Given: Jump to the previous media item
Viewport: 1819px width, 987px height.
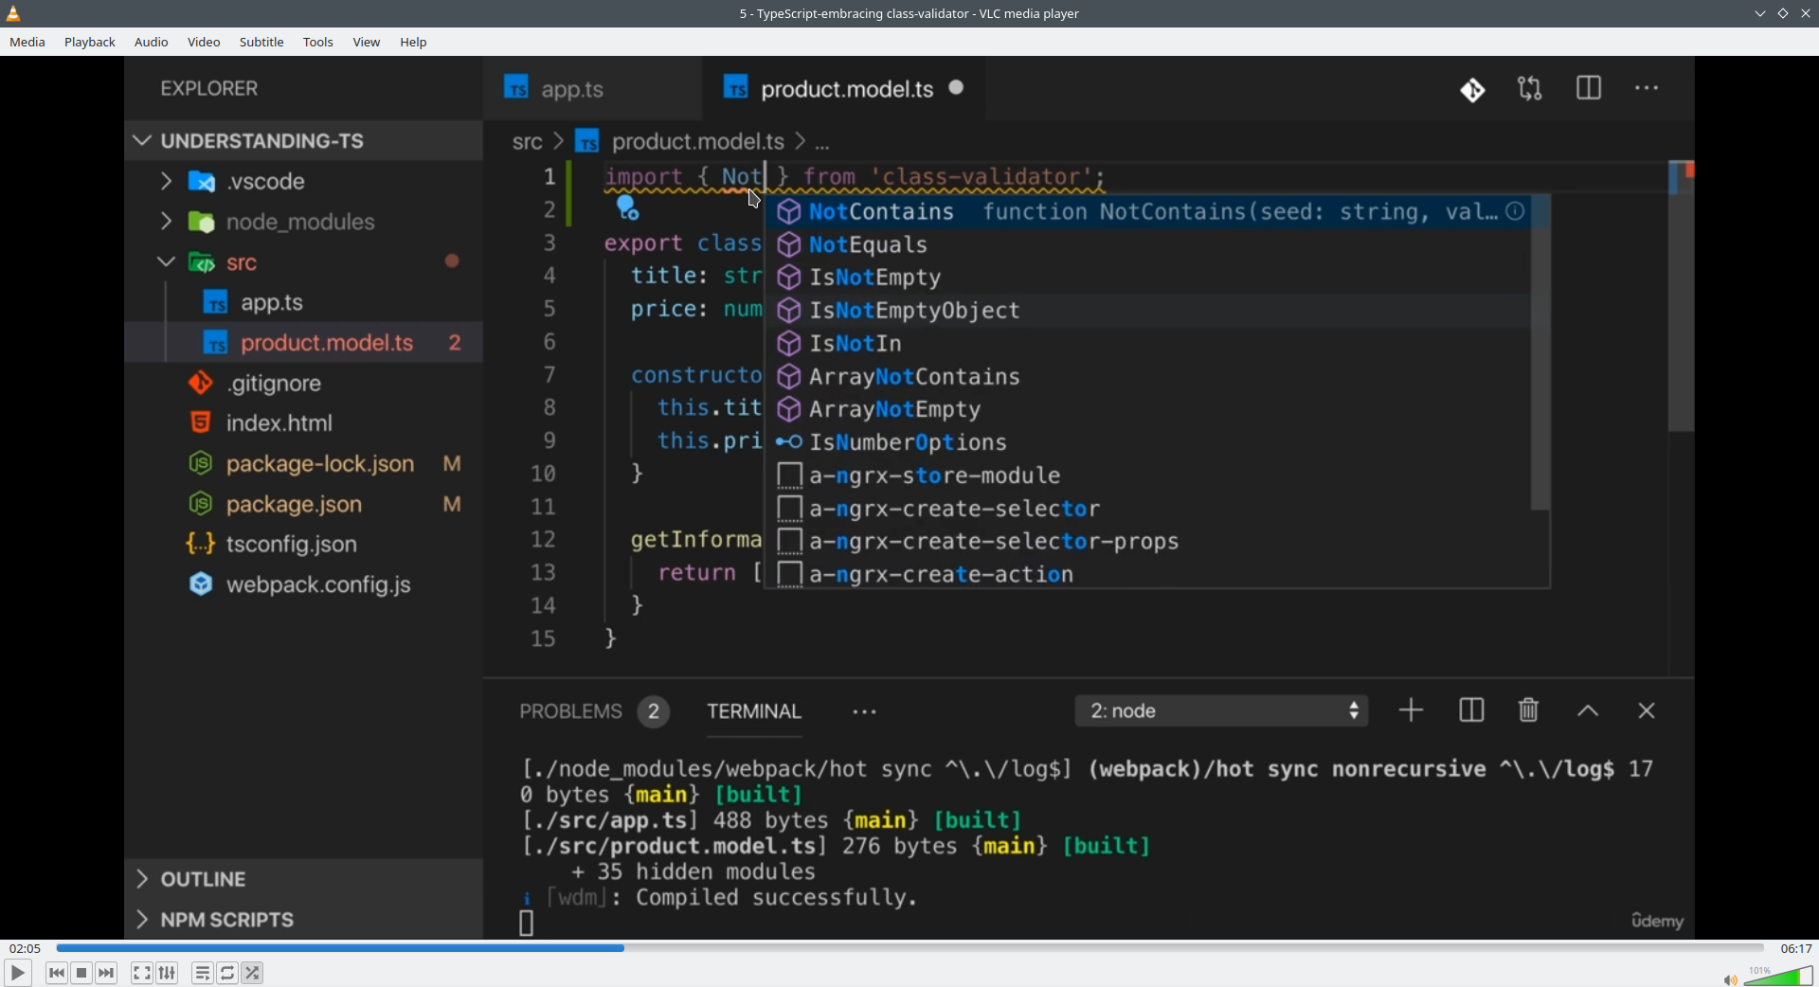Looking at the screenshot, I should coord(57,973).
